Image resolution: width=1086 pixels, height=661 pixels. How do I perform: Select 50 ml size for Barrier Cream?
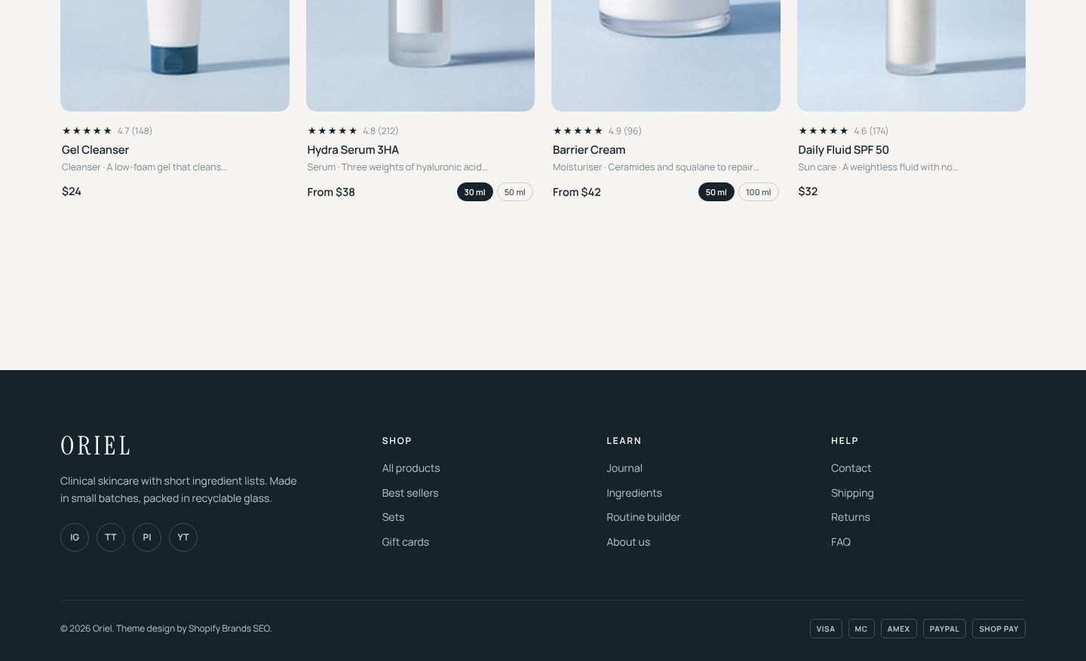[716, 192]
